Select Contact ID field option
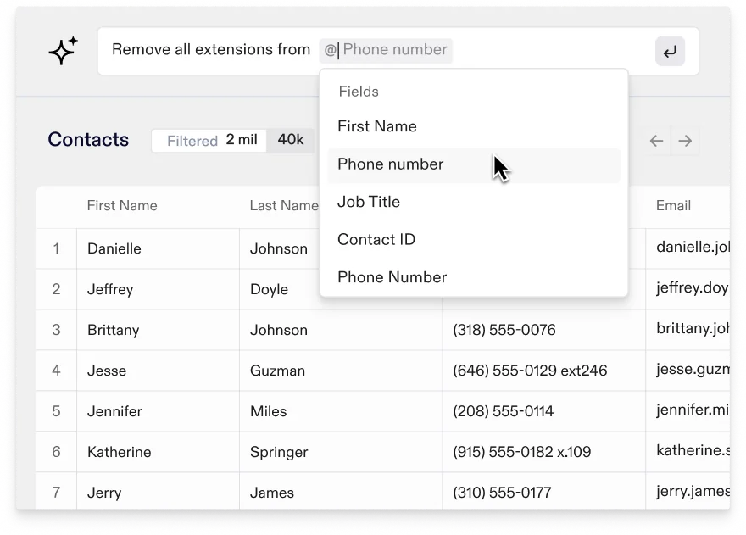746x535 pixels. tap(376, 239)
